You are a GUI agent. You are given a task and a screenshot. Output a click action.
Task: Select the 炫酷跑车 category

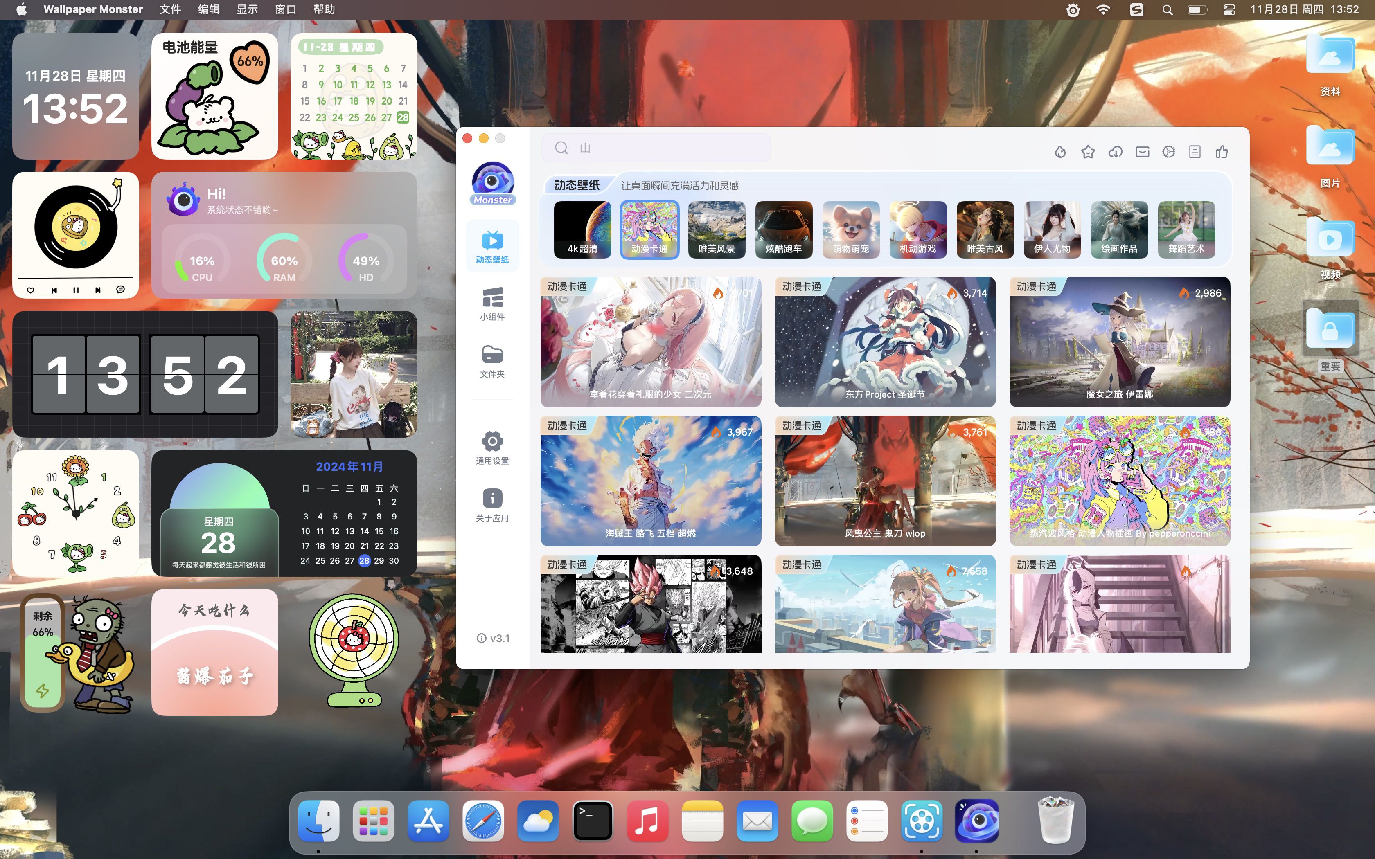point(784,229)
